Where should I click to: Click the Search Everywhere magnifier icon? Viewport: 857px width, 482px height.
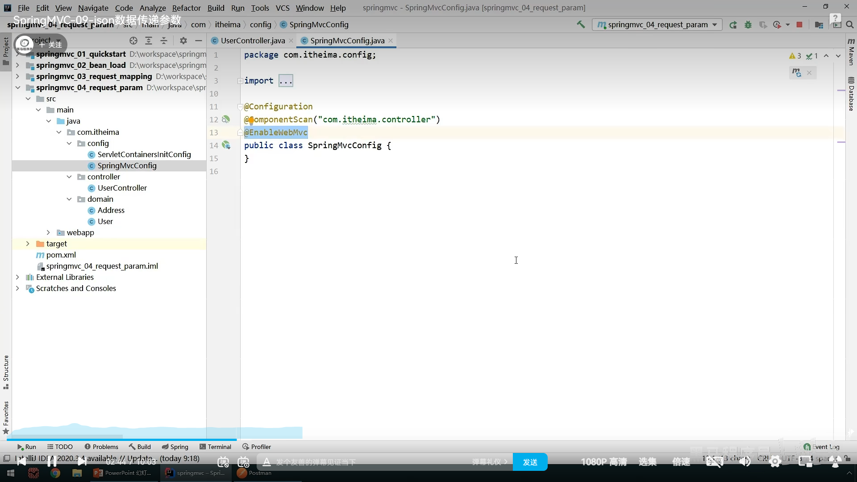click(x=850, y=25)
